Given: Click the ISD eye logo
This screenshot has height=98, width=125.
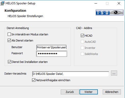Looking at the screenshot, I should coord(110,12).
